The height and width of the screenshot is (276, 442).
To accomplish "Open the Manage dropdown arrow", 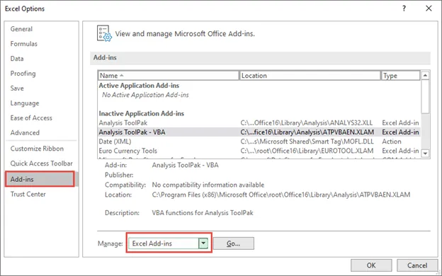I will pos(203,243).
